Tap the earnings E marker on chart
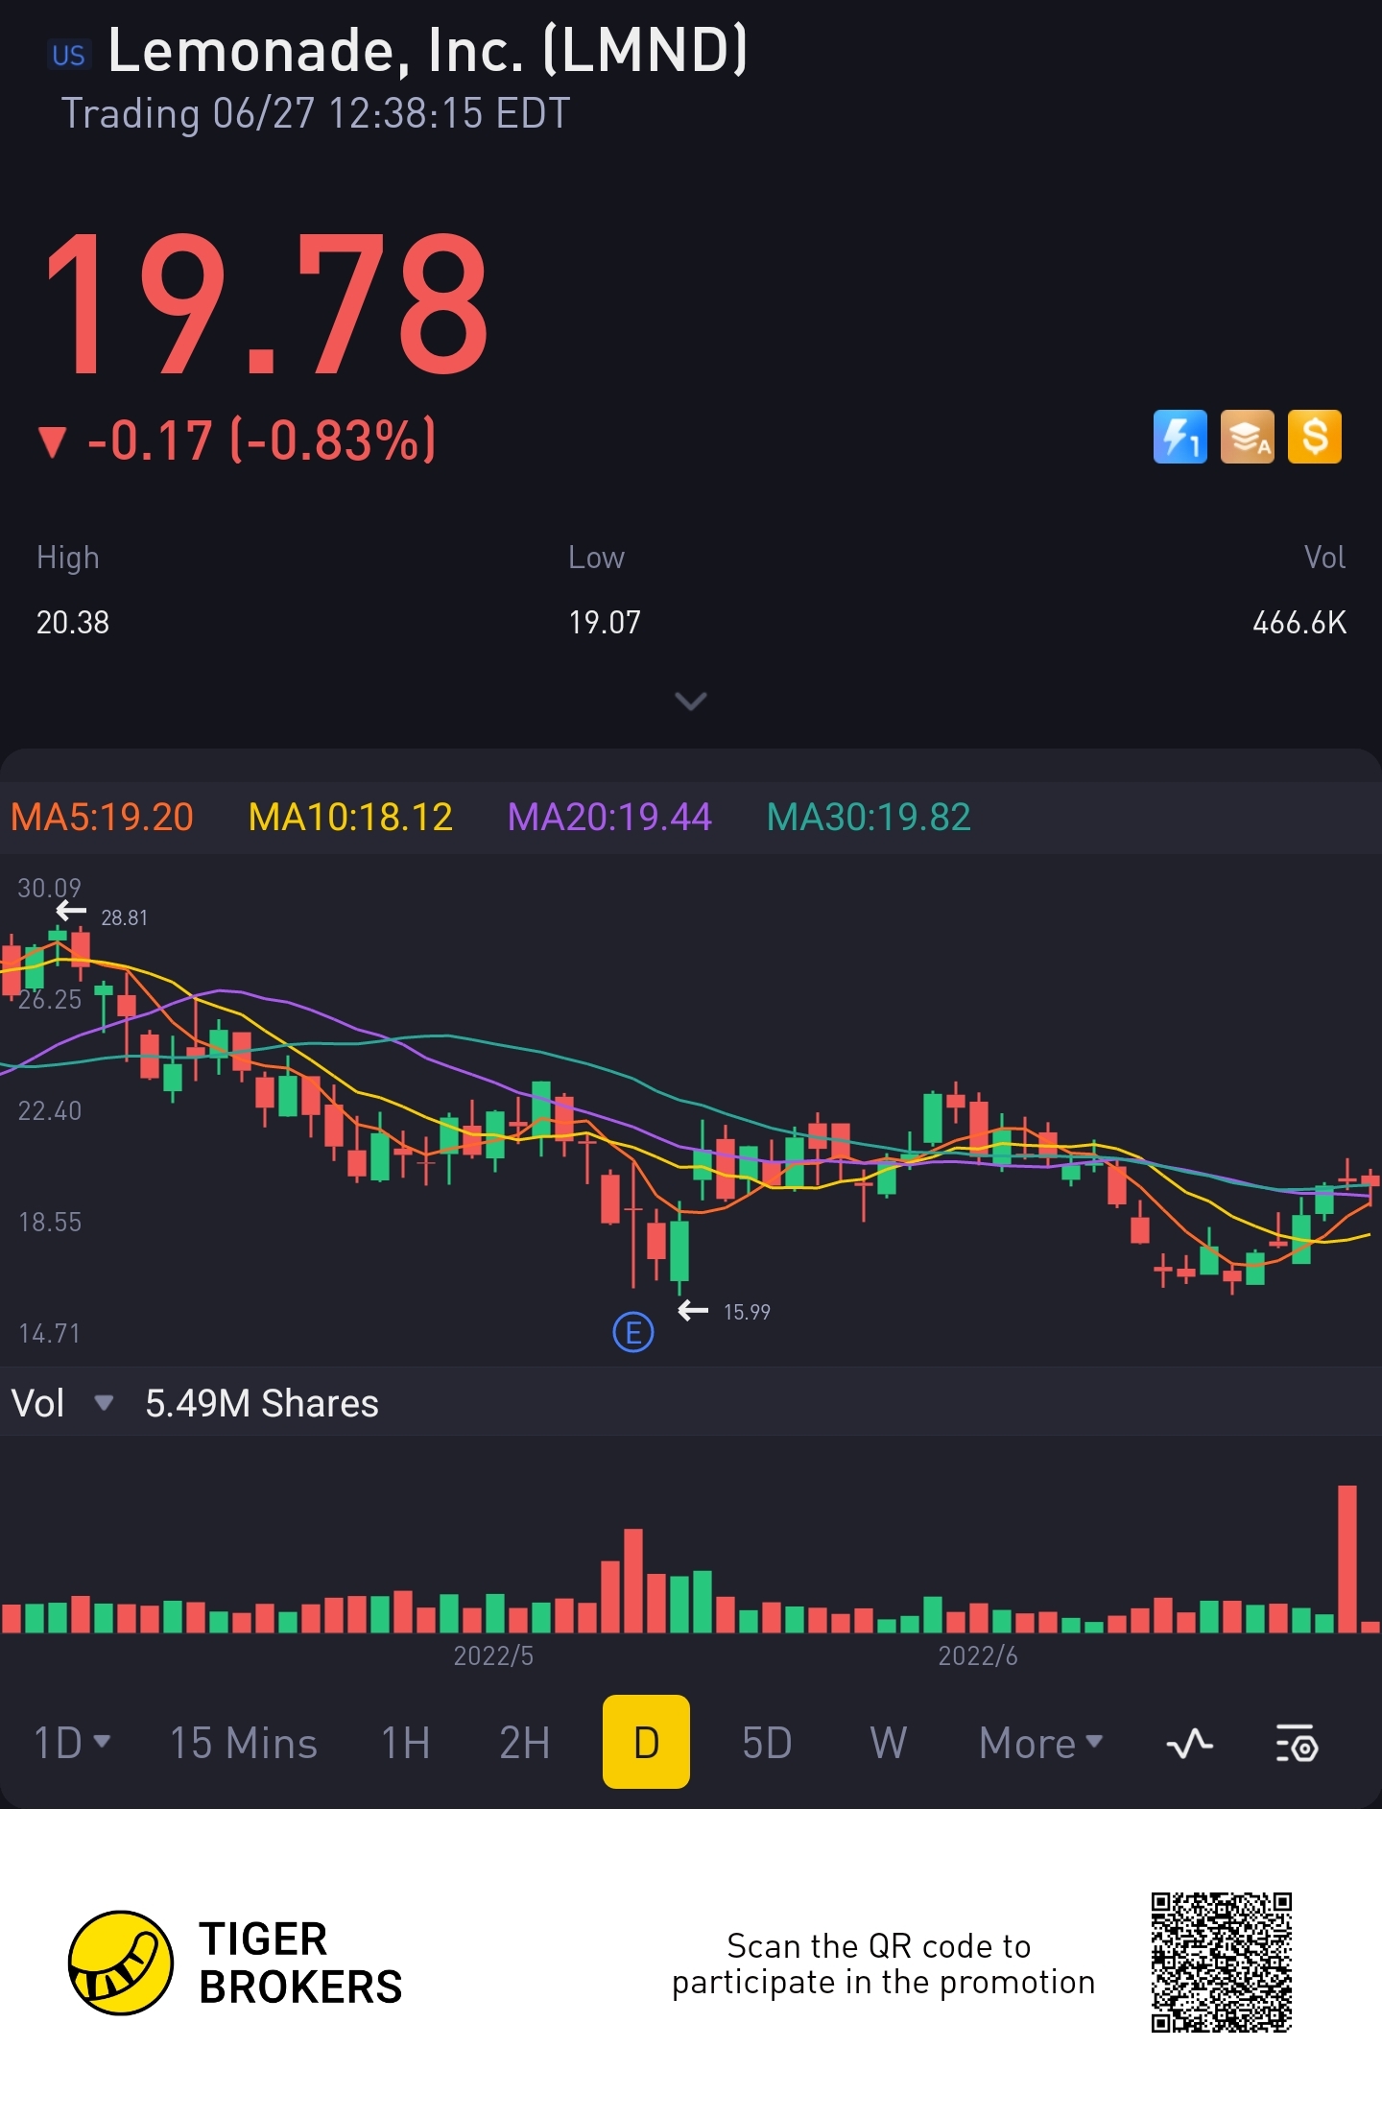Viewport: 1382px width, 2118px height. coord(633,1332)
